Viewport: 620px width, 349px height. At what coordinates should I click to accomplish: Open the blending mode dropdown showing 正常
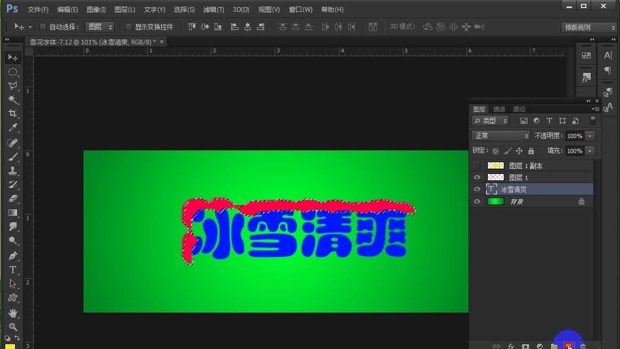pyautogui.click(x=499, y=135)
